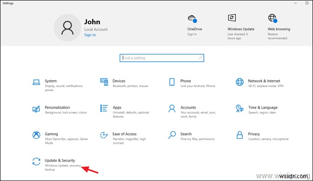This screenshot has width=313, height=181.
Task: Click 'Location, camera, microphone' description
Action: (x=268, y=139)
